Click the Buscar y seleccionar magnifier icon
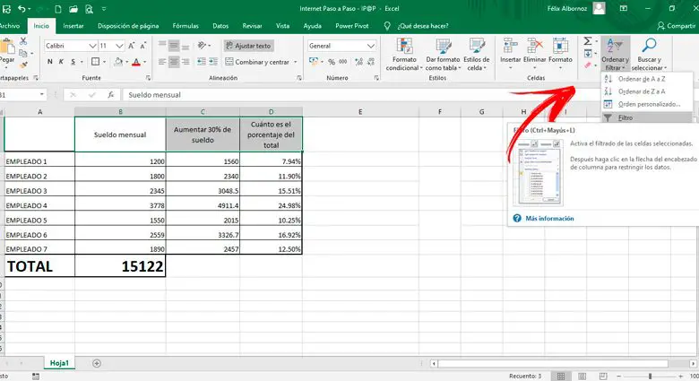This screenshot has width=699, height=381. [x=649, y=47]
